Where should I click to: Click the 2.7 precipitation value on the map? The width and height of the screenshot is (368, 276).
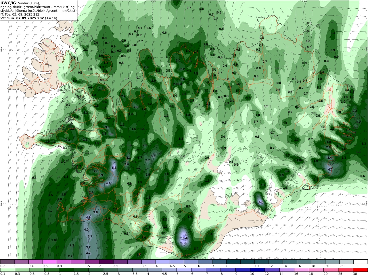[147, 160]
